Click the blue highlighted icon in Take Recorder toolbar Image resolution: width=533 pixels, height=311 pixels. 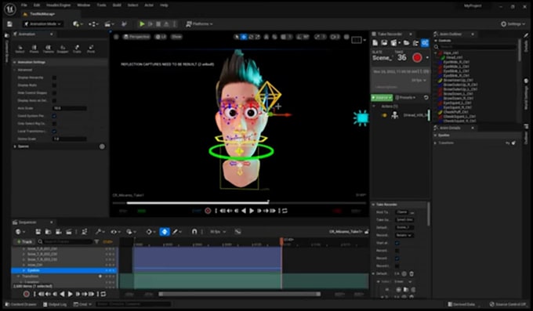pos(425,43)
